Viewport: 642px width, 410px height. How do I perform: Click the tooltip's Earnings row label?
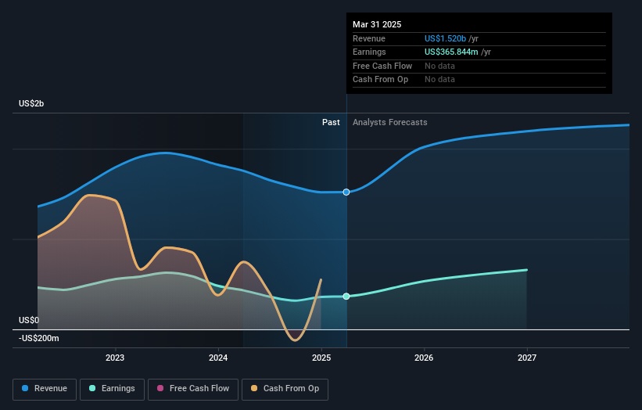[369, 52]
